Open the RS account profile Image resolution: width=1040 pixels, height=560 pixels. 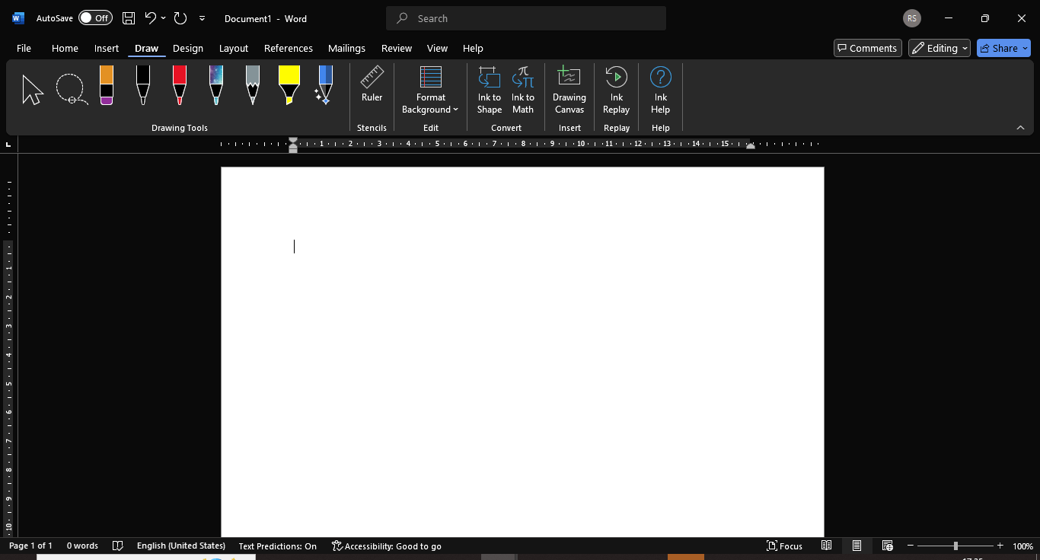click(911, 18)
